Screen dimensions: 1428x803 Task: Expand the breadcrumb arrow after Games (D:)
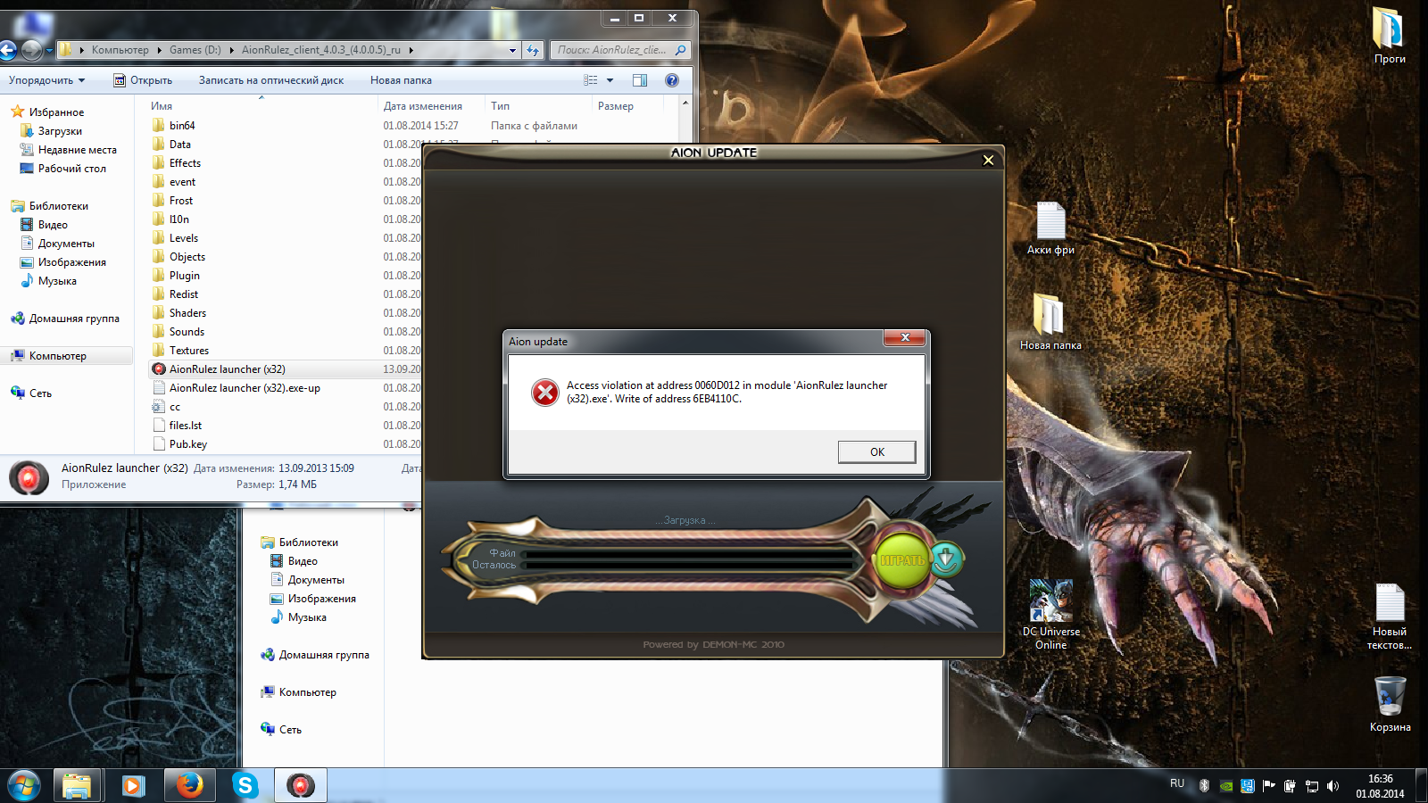click(231, 50)
